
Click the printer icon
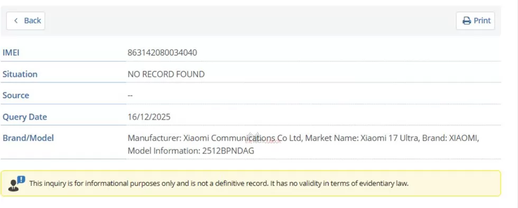tap(466, 21)
